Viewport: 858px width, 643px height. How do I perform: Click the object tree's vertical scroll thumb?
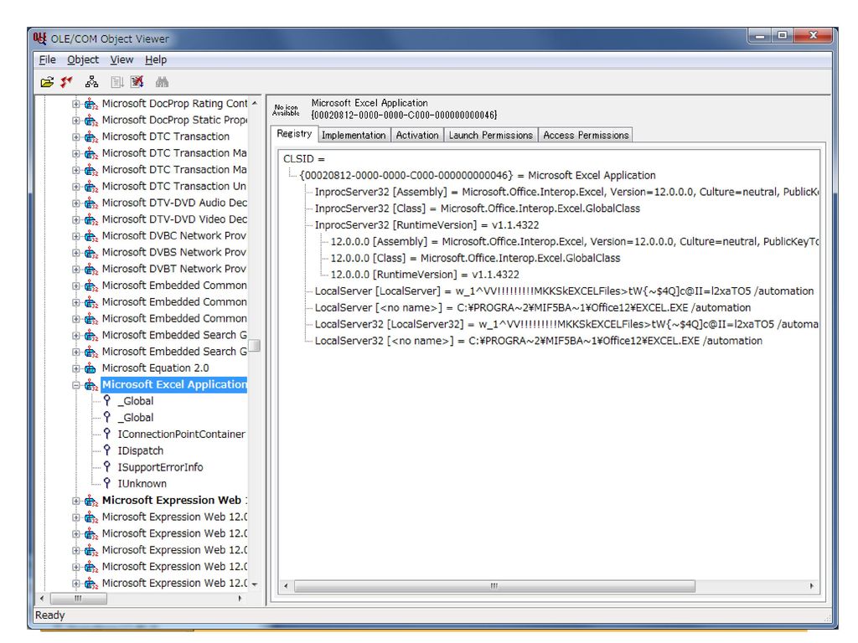pos(255,346)
